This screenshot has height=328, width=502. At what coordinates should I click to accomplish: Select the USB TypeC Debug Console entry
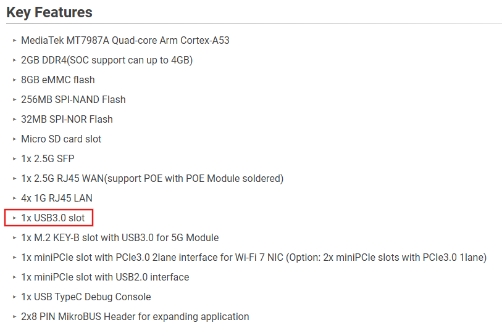(x=86, y=297)
